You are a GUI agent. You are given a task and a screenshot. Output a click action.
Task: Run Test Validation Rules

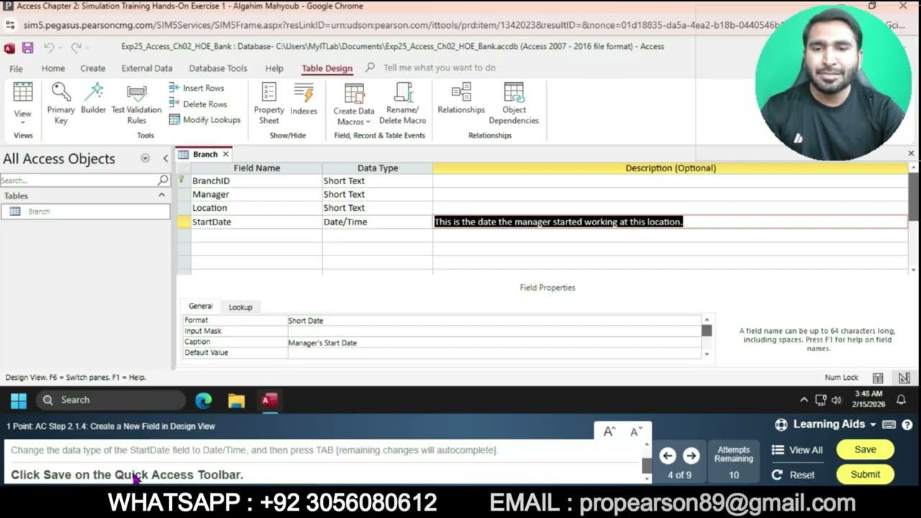(137, 103)
